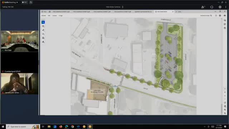Click the fit page icon at lower right
The height and width of the screenshot is (129, 229).
pos(225,106)
